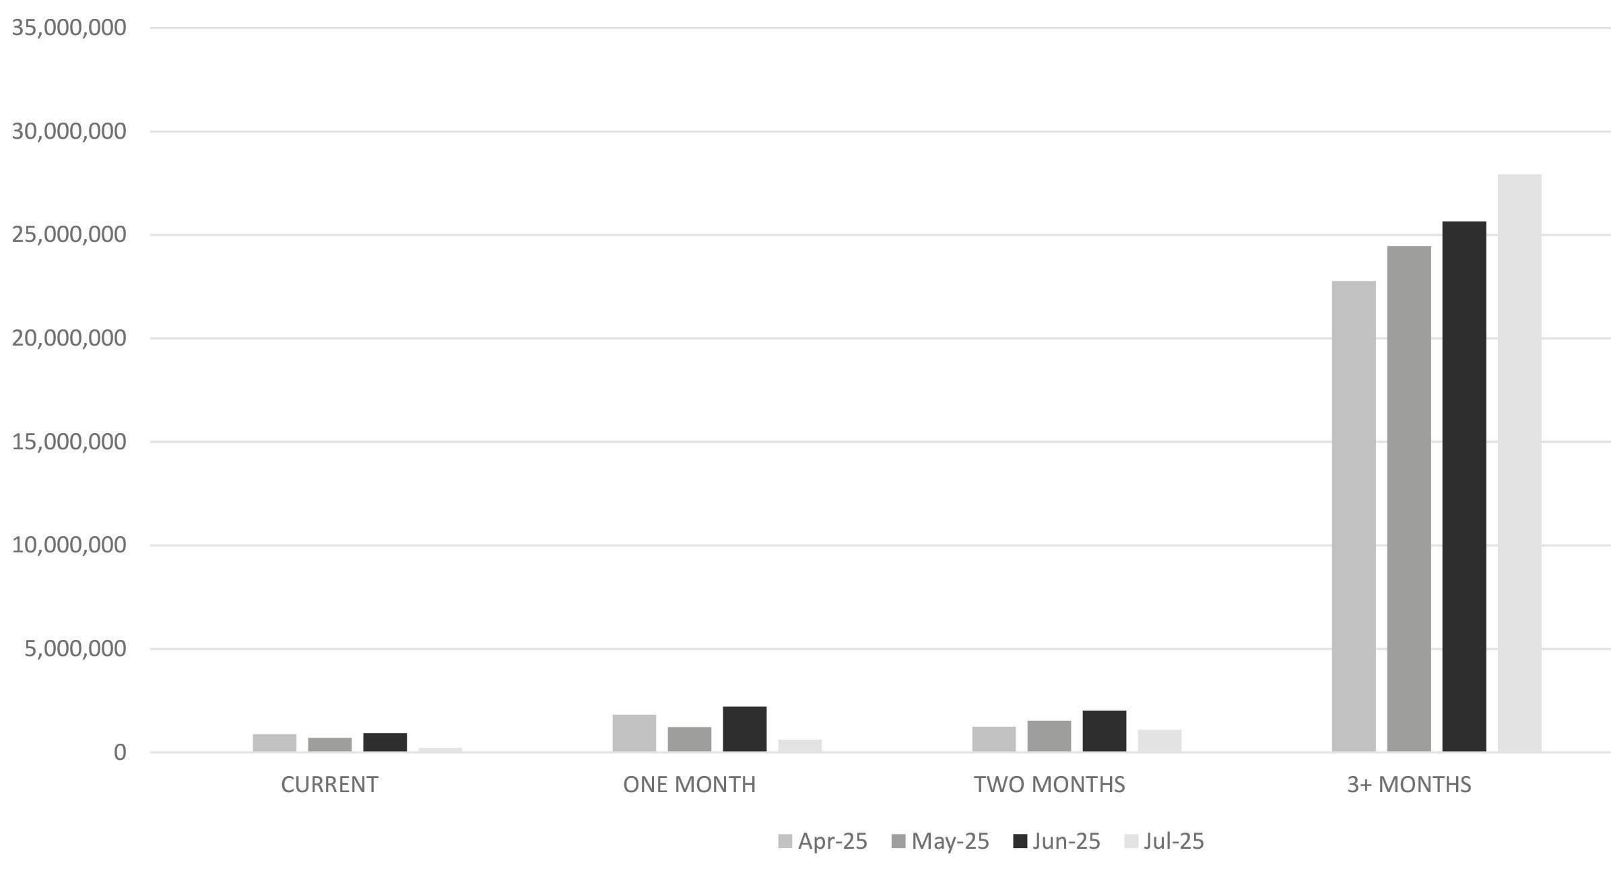Click the CURRENT category axis label
This screenshot has width=1611, height=869.
click(329, 785)
